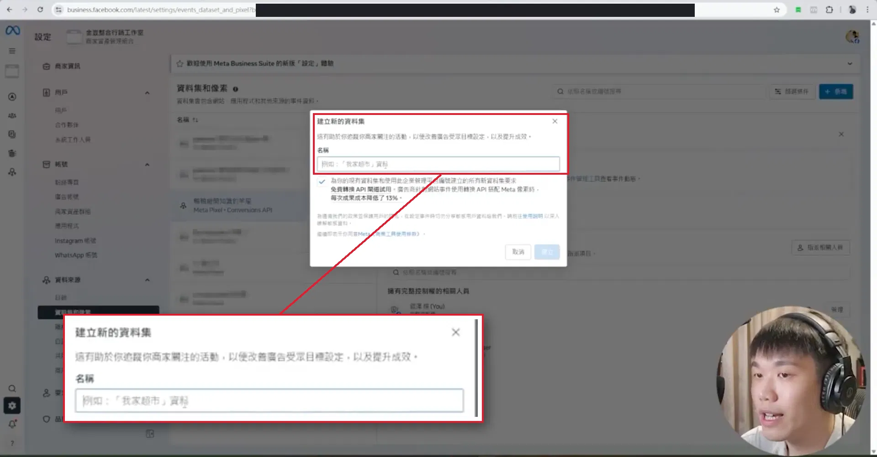Open the bucket icon in left rail
Viewport: 877px width, 457px height.
tap(12, 153)
